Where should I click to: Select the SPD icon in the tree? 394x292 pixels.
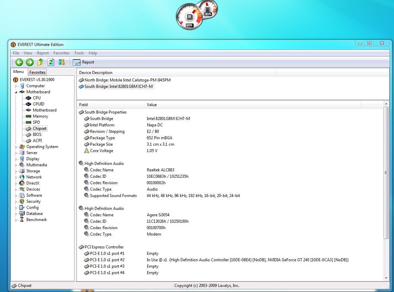tap(28, 122)
